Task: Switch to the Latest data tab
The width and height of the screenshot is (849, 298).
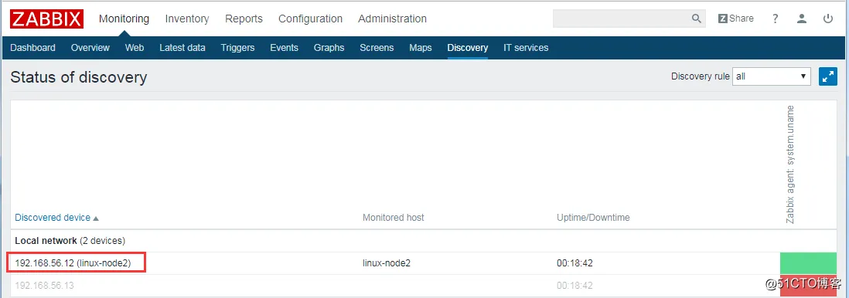Action: [182, 48]
